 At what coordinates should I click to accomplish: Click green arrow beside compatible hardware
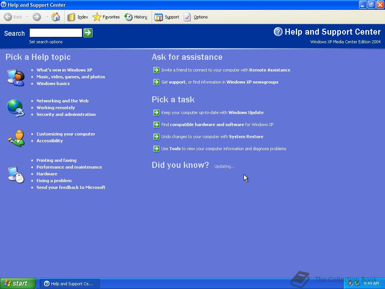(x=156, y=125)
